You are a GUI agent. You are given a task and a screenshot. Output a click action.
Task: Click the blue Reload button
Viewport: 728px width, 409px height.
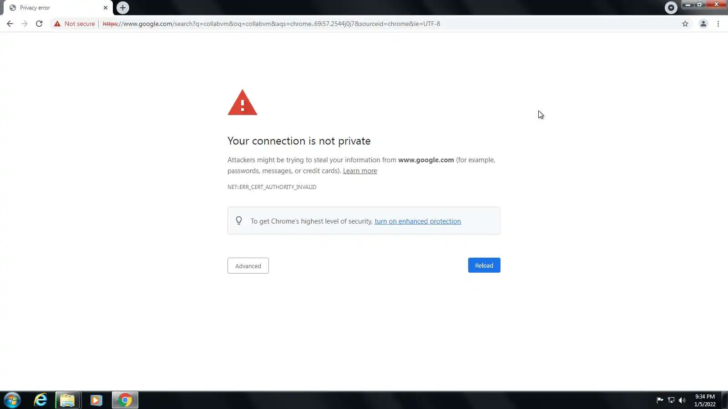tap(484, 265)
